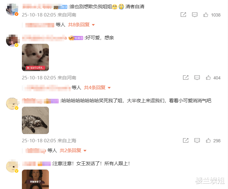
Task: Like the '好可爱，想亲' comment with 404 likes
Action: point(208,78)
